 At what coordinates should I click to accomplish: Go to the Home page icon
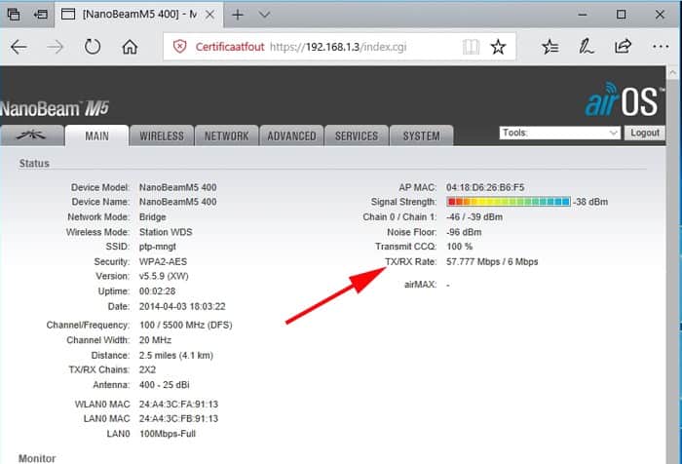click(x=130, y=47)
